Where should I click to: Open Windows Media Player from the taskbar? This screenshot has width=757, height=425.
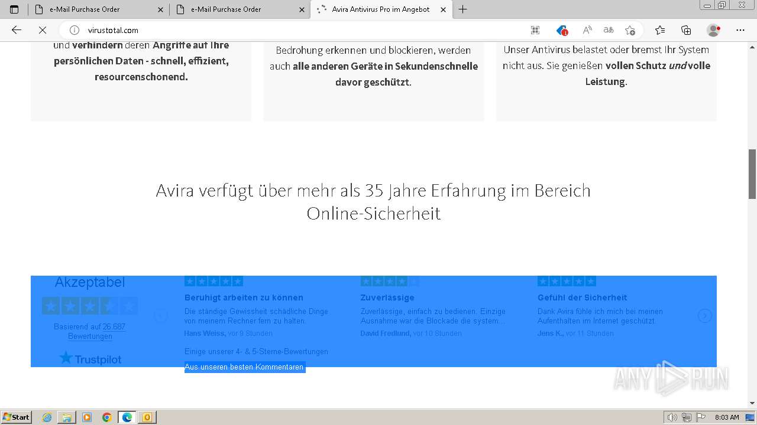tap(87, 417)
